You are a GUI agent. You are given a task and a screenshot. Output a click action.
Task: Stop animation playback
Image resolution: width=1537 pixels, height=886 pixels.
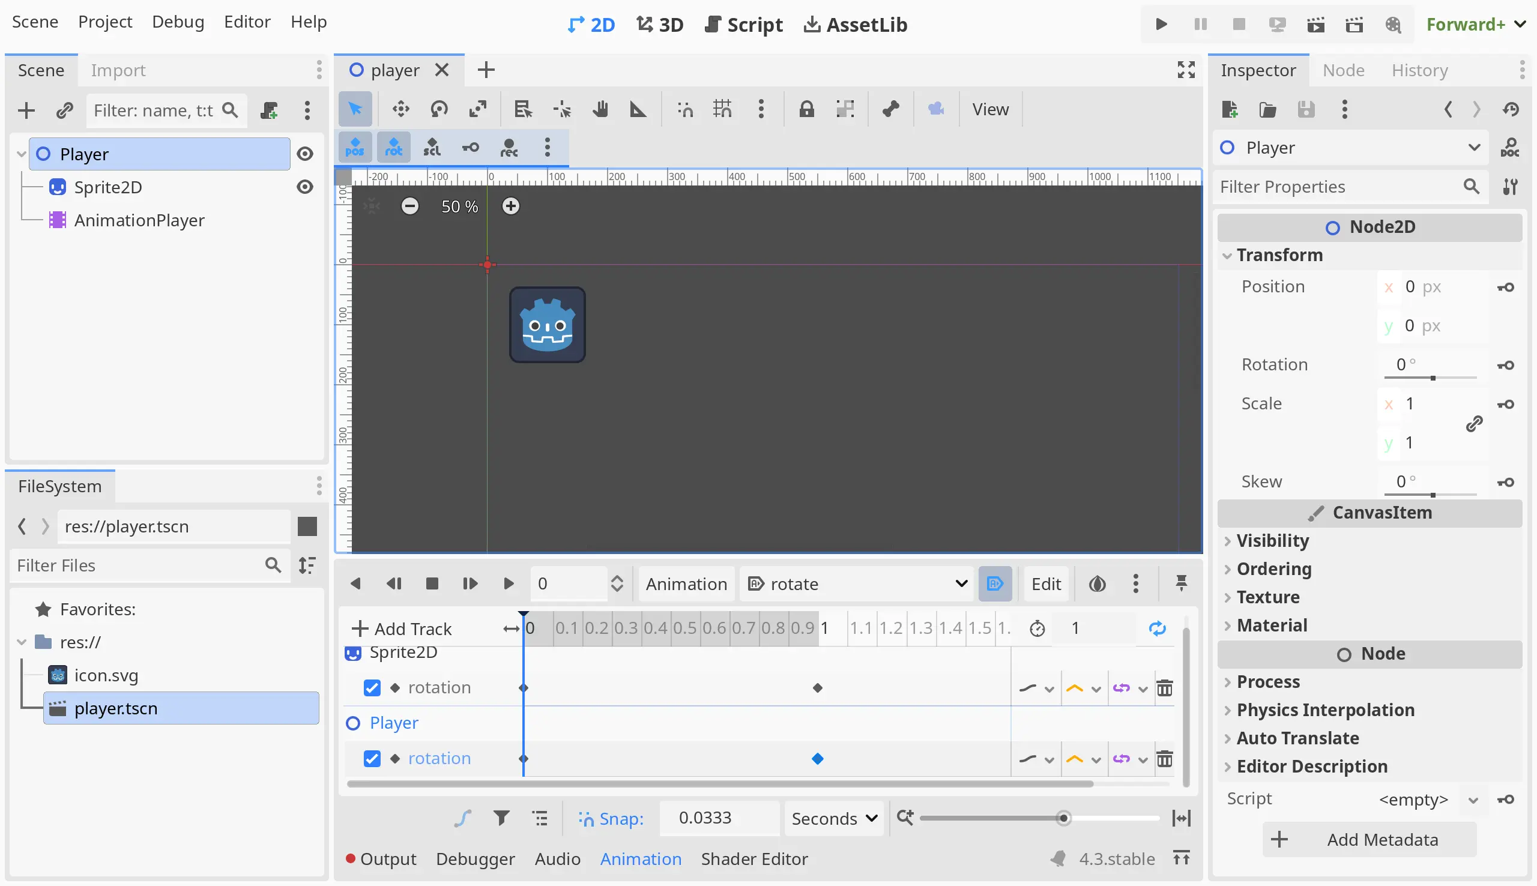(x=432, y=584)
